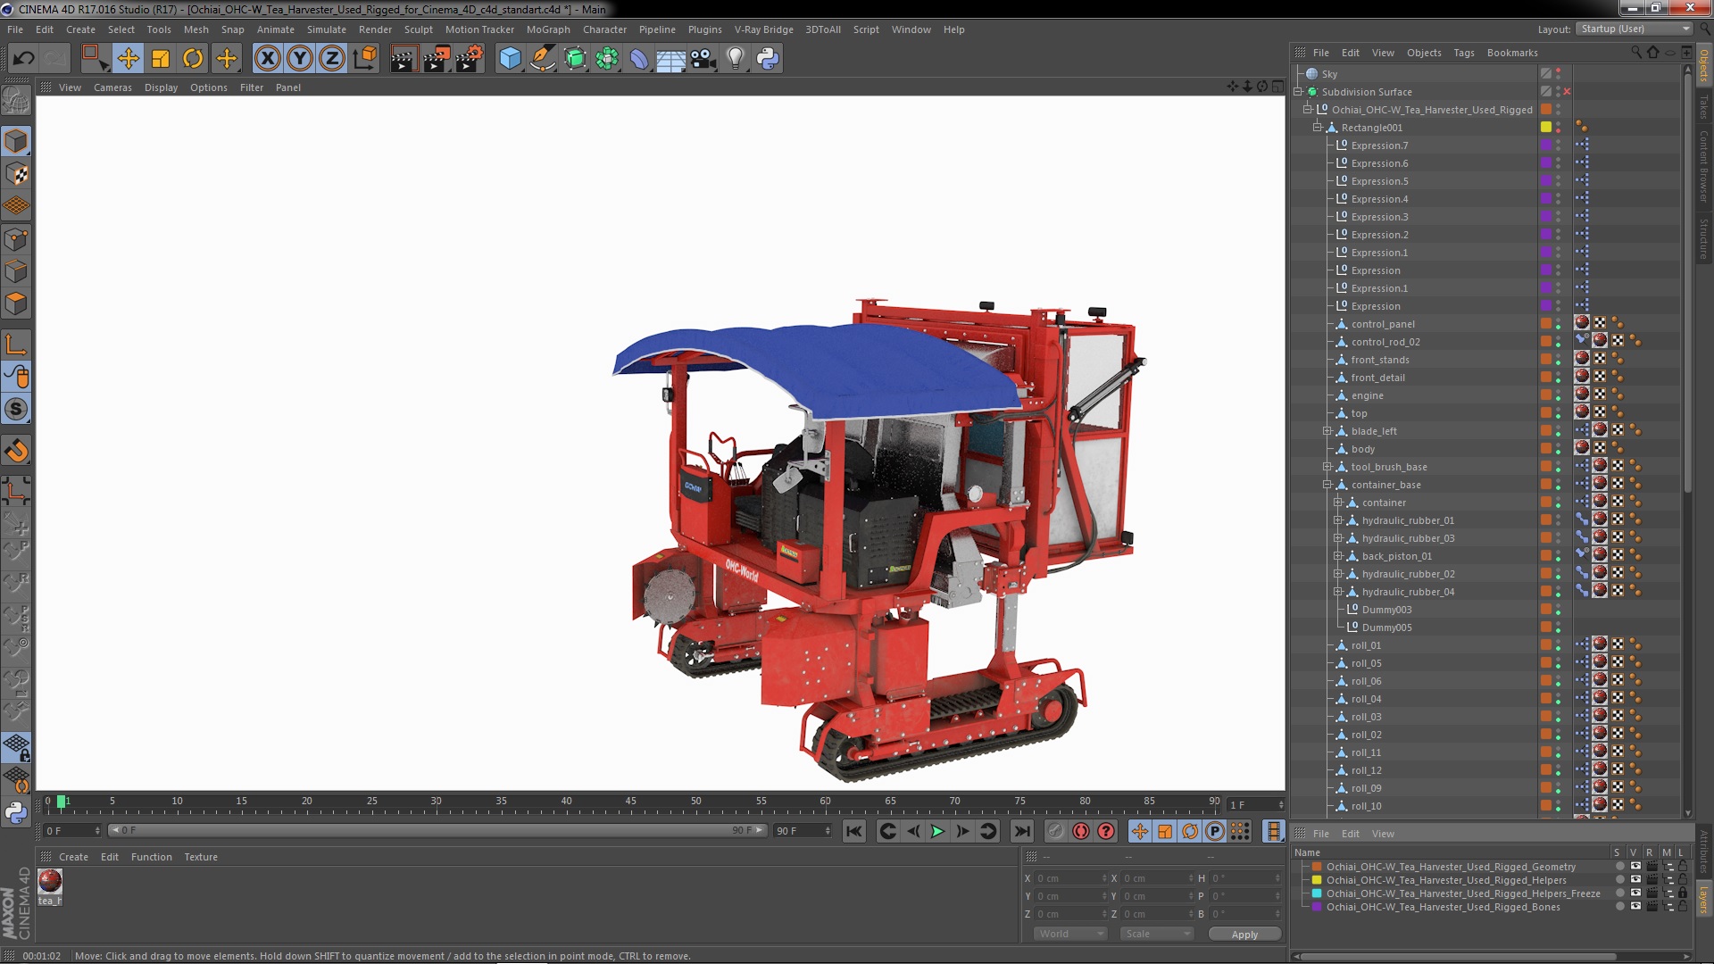Click Rectangle001 yellow layer swatch
The width and height of the screenshot is (1714, 964).
1545,128
